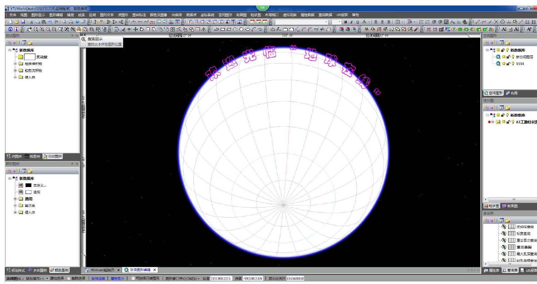This screenshot has height=284, width=537.
Task: Click the search display (搜索显示) toolbar icon
Action: pos(79,29)
